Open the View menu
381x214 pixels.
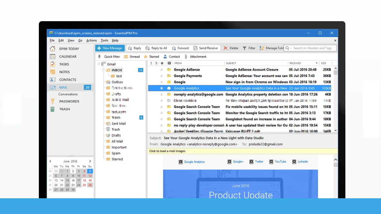tap(71, 40)
